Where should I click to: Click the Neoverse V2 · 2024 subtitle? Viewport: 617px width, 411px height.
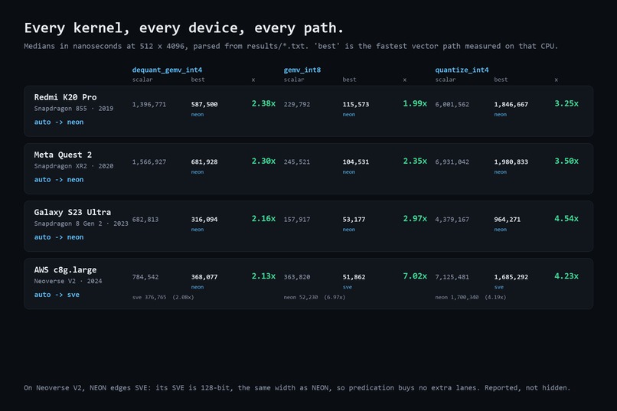68,281
